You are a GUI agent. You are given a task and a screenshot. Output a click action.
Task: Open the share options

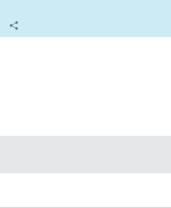[14, 25]
